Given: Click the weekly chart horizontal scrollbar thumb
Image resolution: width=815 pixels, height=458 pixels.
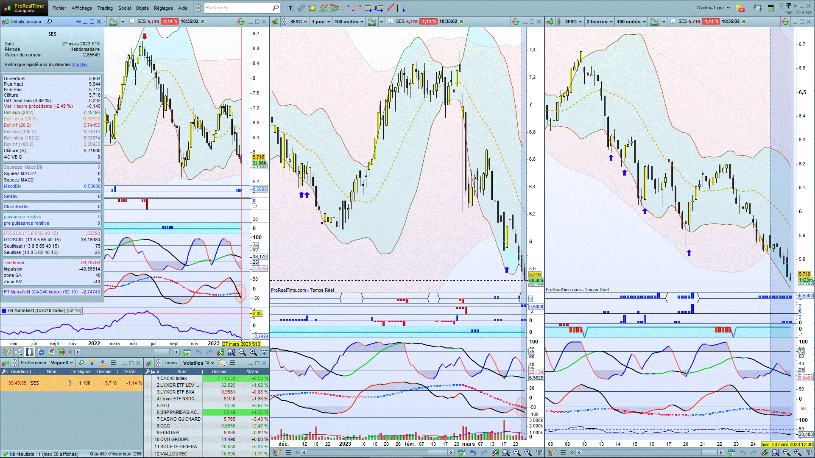Looking at the screenshot, I should 161,352.
